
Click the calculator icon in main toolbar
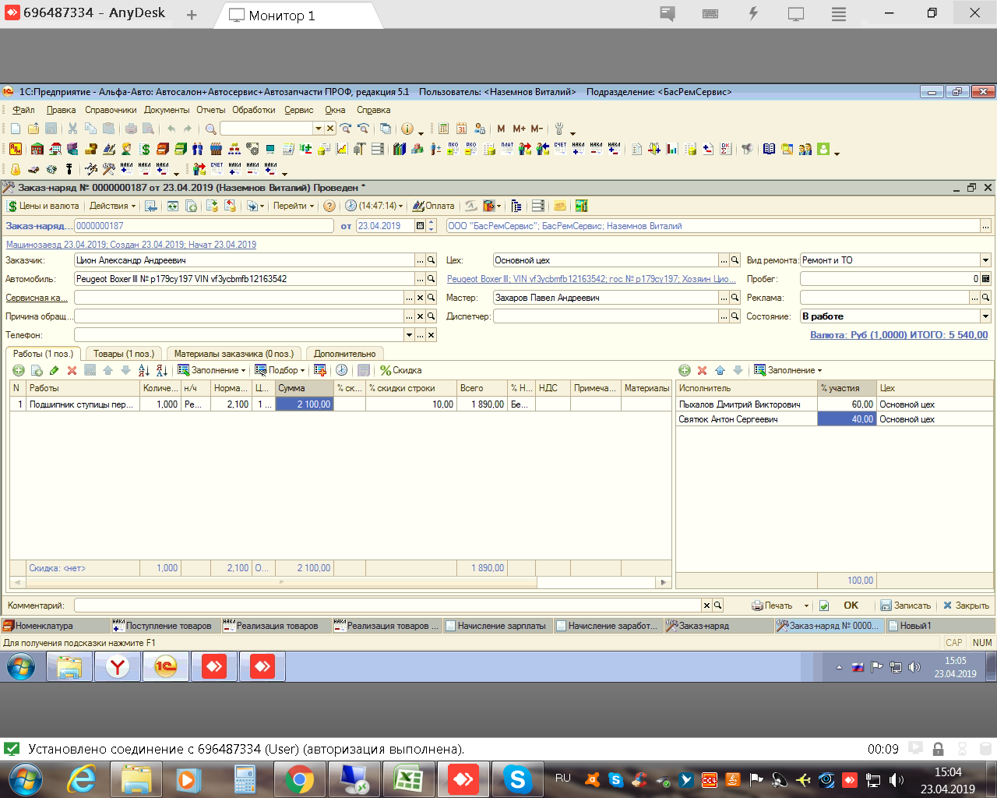click(443, 129)
